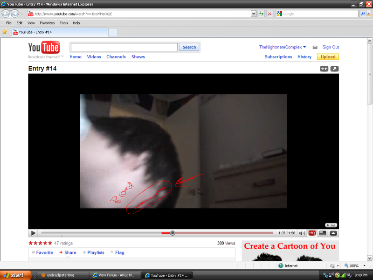Click the IE Back navigation button
373x280 pixels.
(x=6, y=14)
